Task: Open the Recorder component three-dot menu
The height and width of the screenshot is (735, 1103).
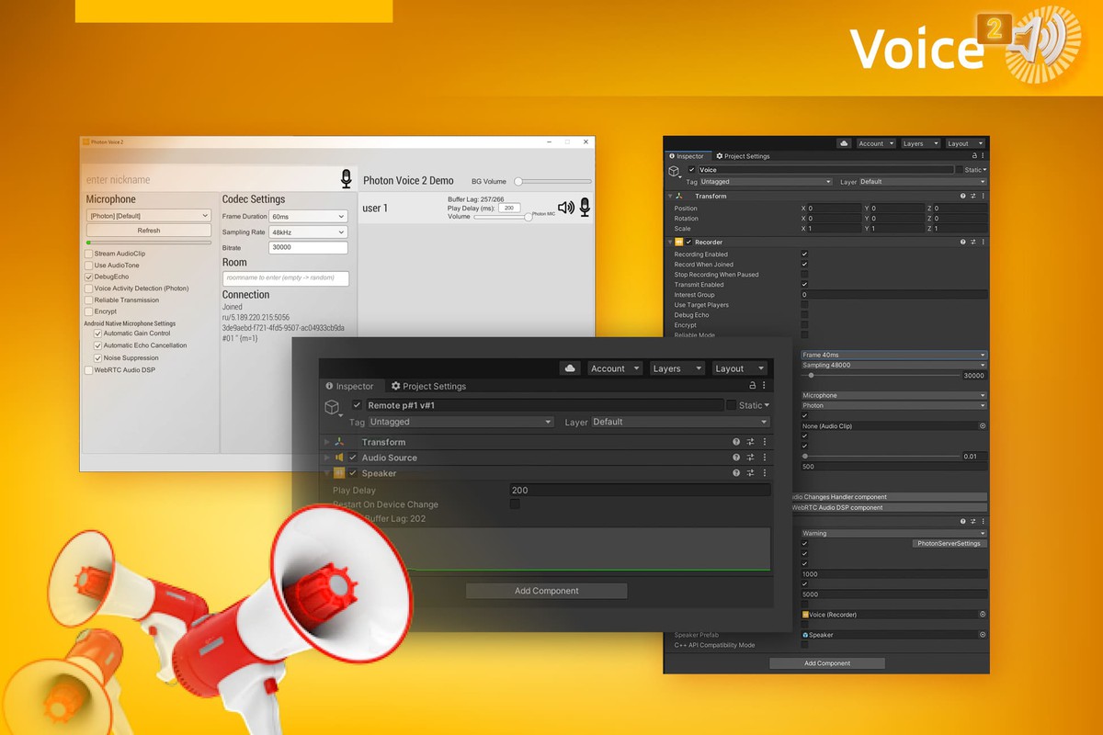Action: point(983,242)
